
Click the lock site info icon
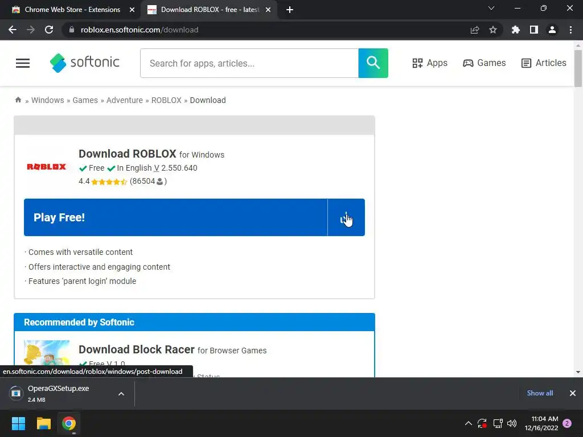[72, 30]
